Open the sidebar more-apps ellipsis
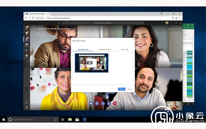 pyautogui.click(x=27, y=62)
